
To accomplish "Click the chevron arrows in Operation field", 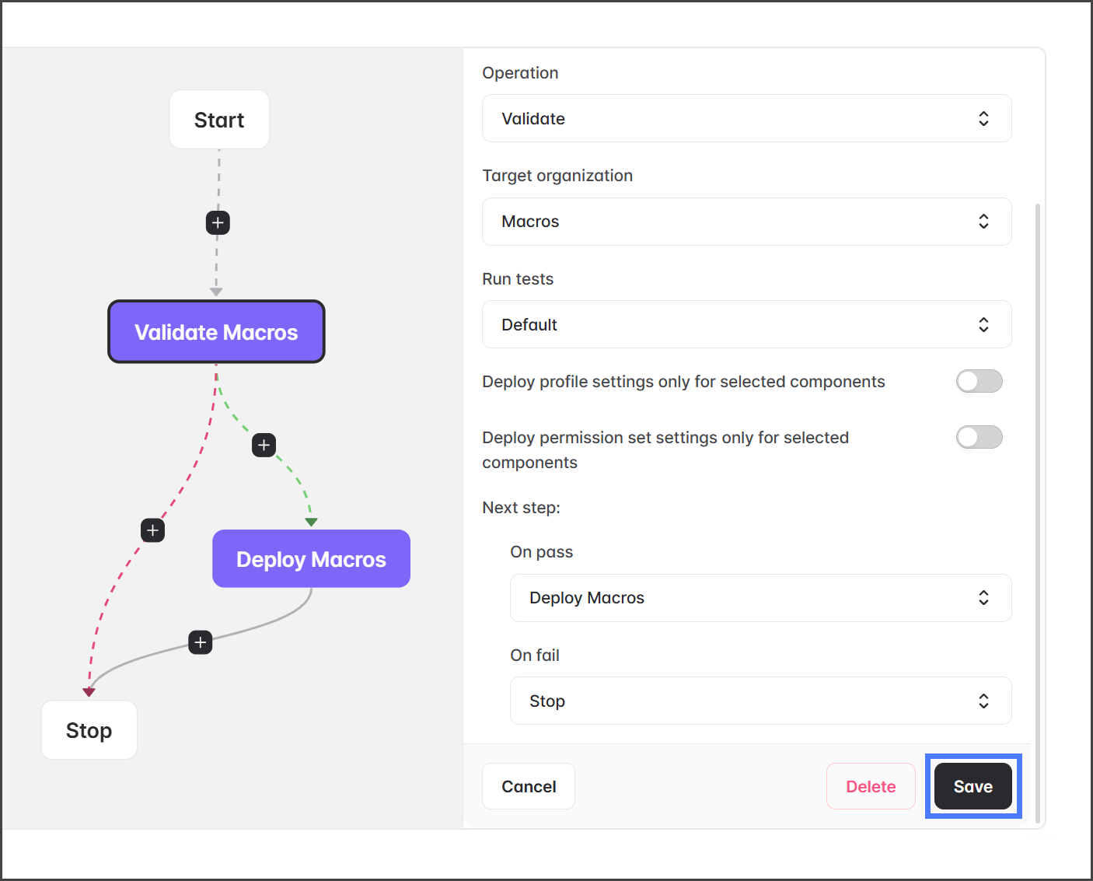I will click(x=983, y=119).
